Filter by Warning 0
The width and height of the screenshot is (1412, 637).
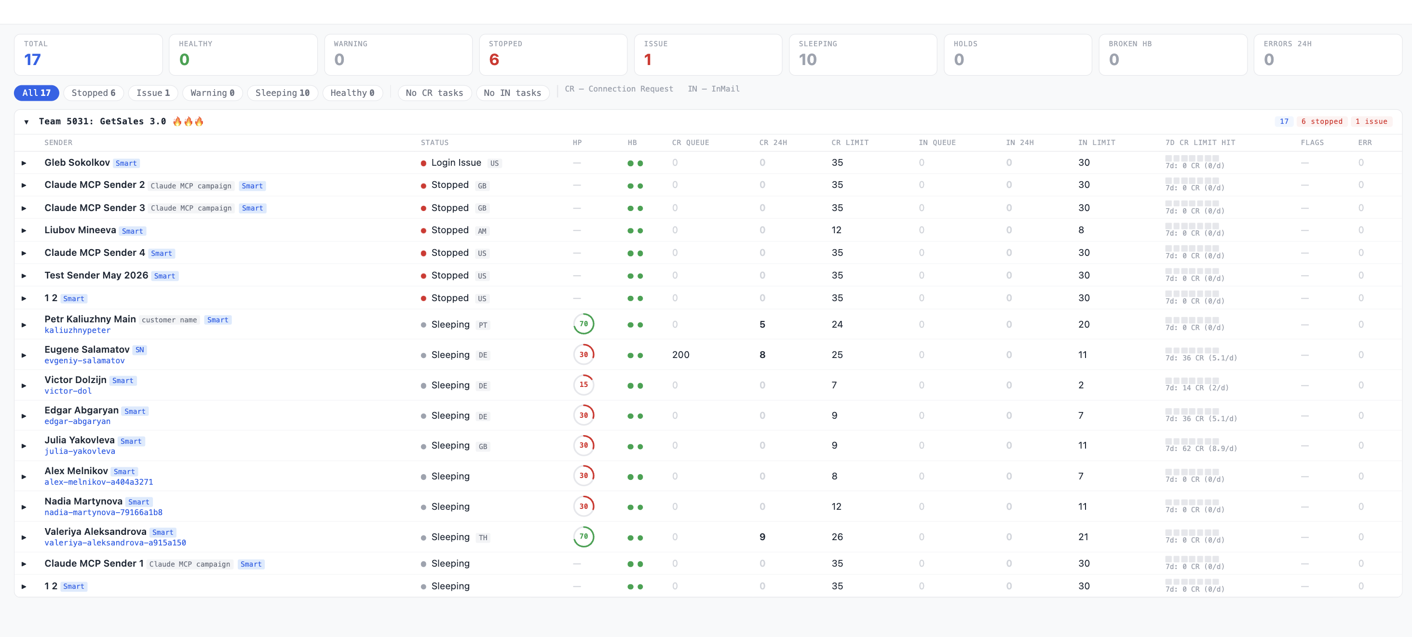tap(212, 93)
